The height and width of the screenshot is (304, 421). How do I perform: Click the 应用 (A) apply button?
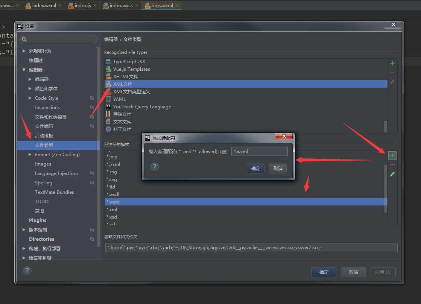coord(383,272)
